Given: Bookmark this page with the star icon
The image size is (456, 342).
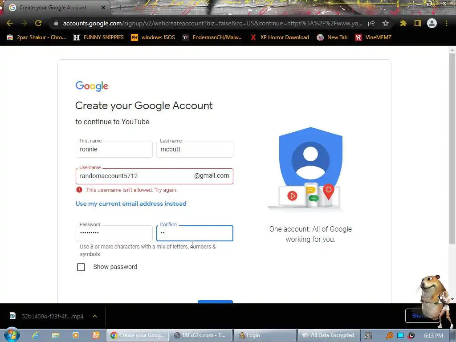Looking at the screenshot, I should tap(386, 23).
